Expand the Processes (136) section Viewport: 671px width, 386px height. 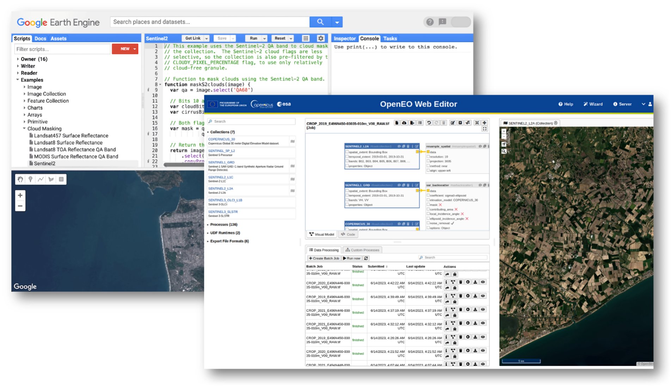coord(208,225)
